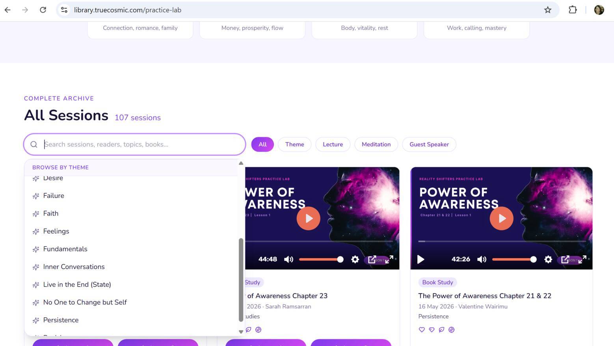The image size is (614, 346).
Task: Open settings gear on Chapter 23 player
Action: pyautogui.click(x=355, y=259)
